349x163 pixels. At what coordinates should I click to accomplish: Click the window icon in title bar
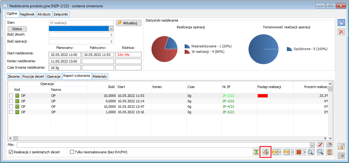point(6,6)
